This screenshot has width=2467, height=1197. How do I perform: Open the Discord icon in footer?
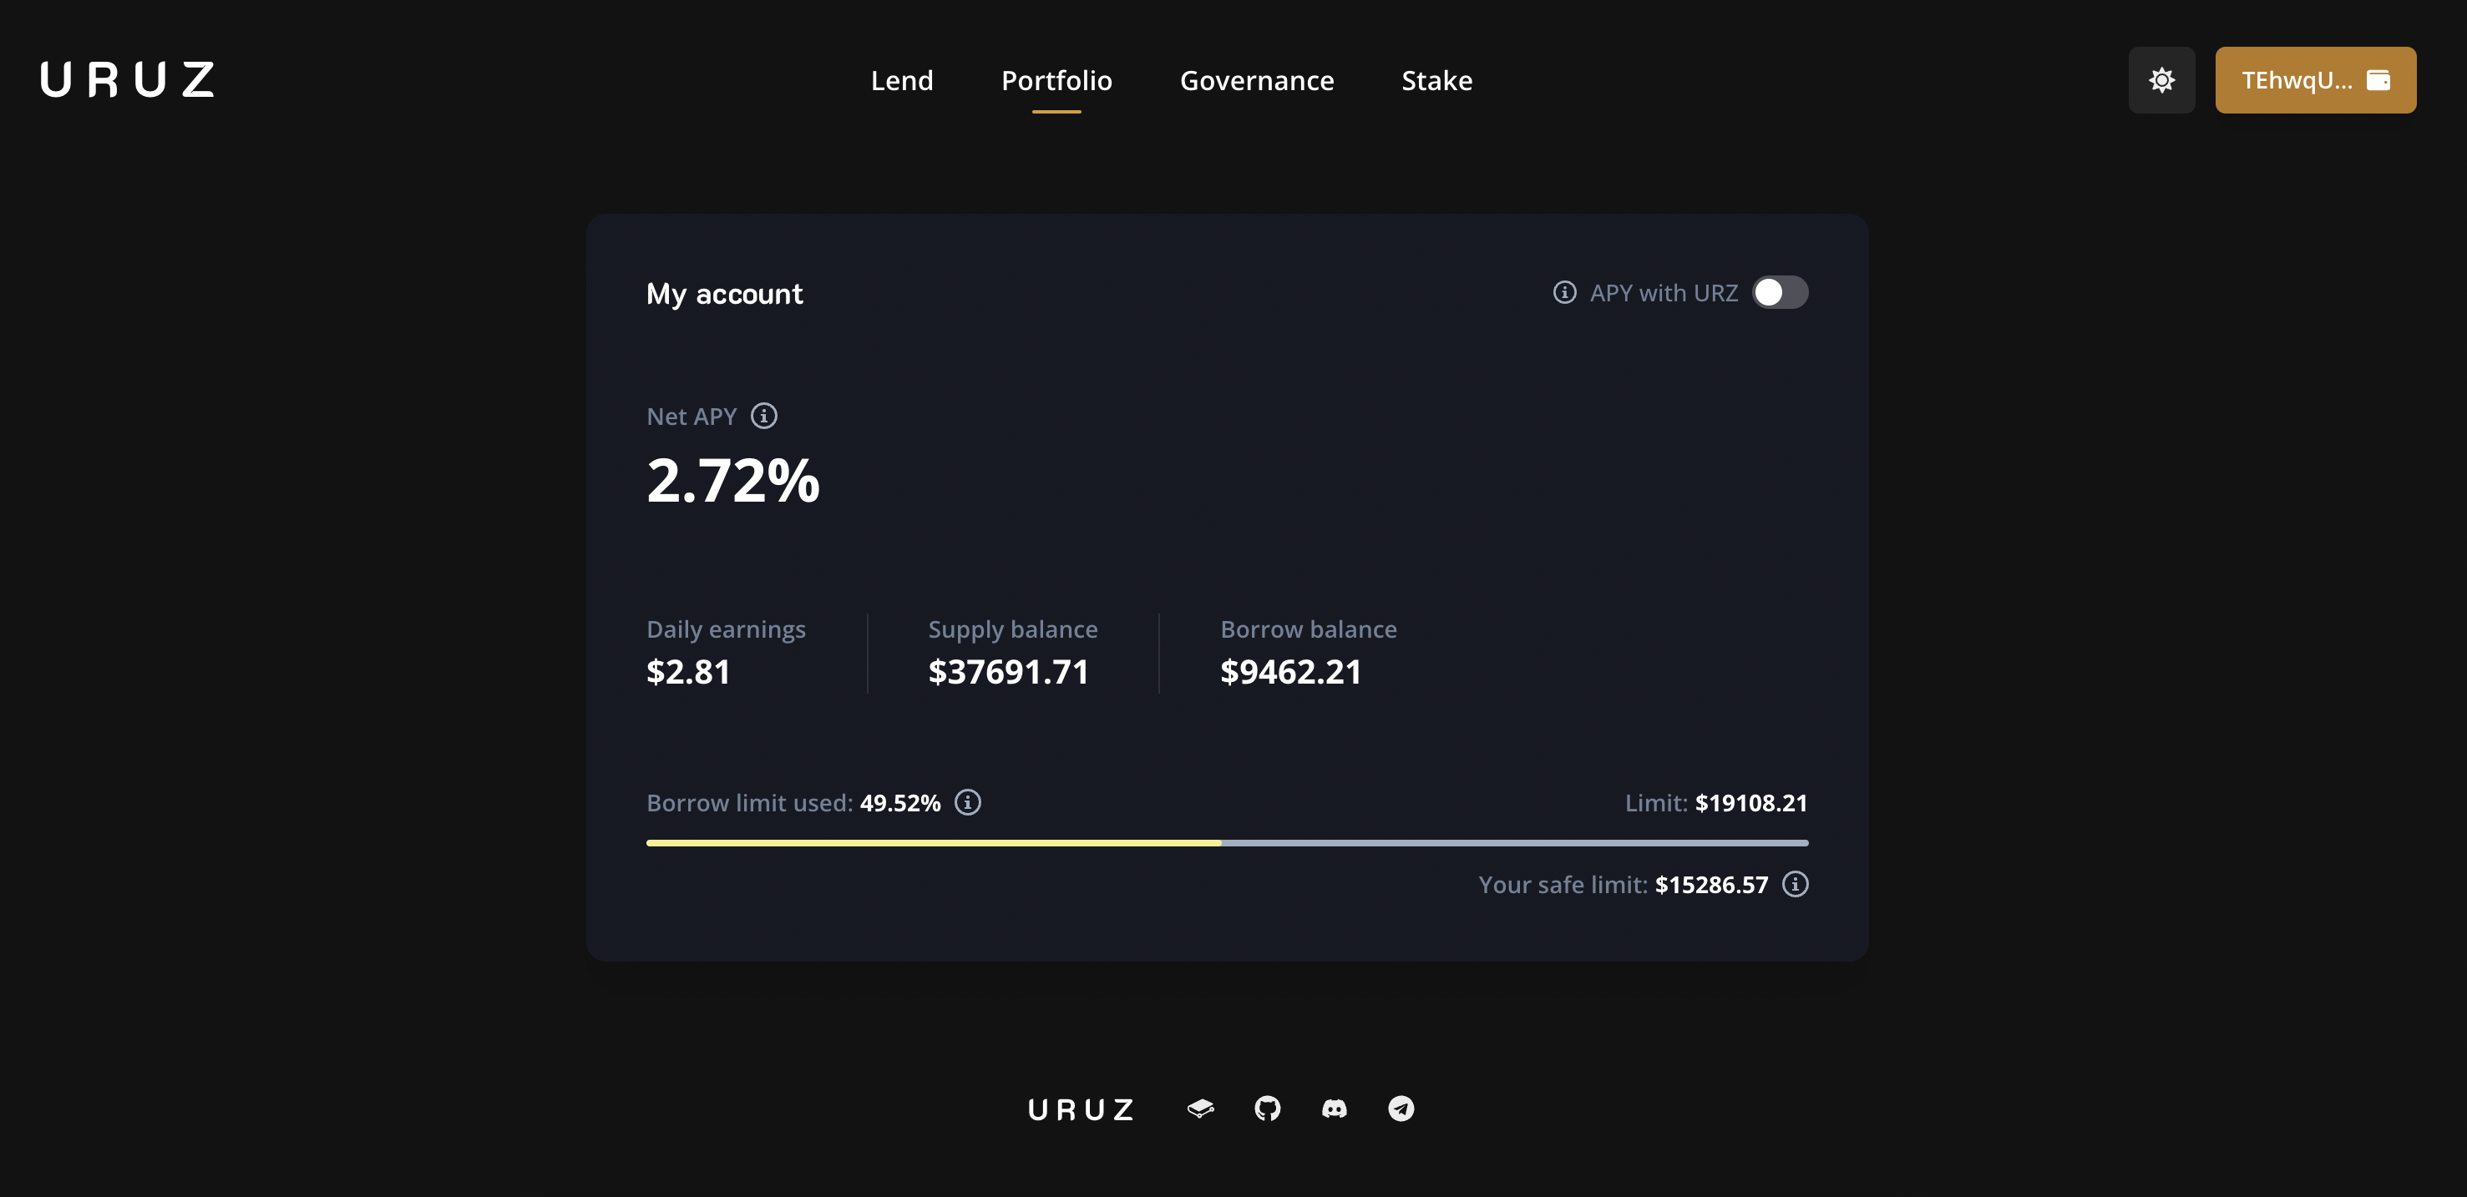[1334, 1108]
